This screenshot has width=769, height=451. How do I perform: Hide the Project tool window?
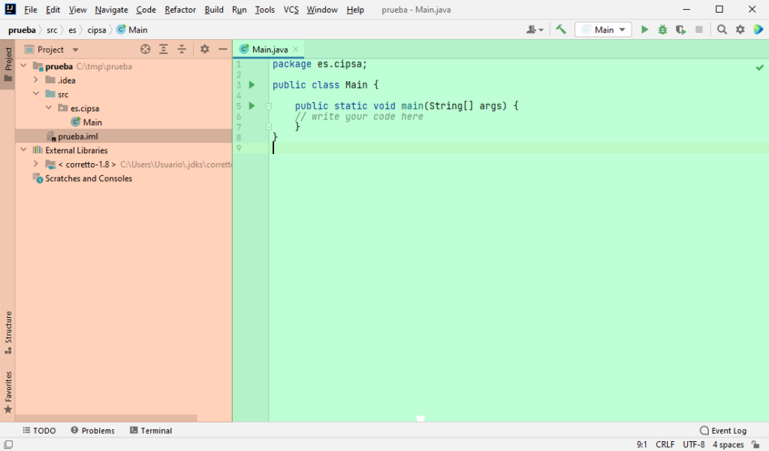(x=222, y=49)
